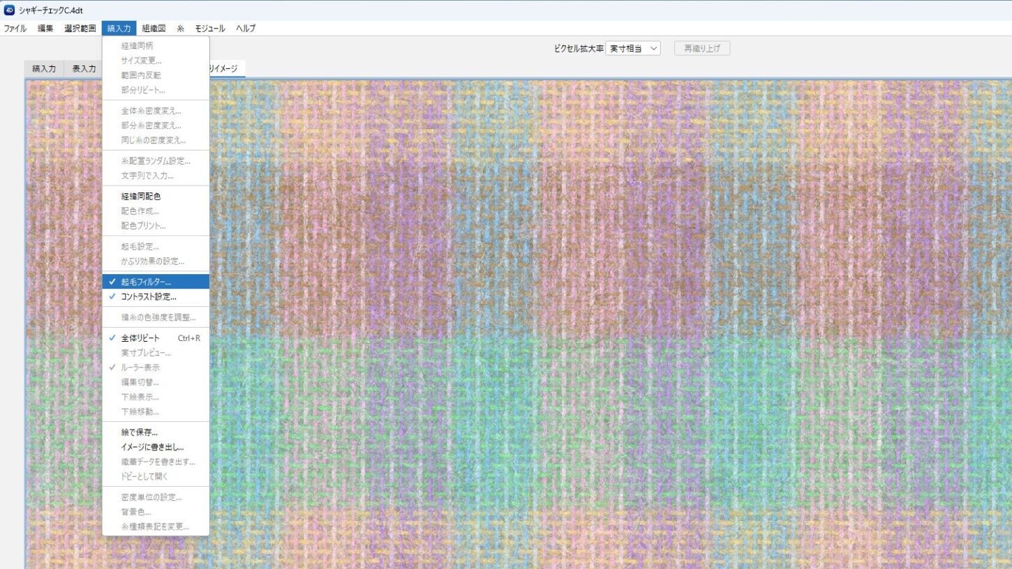Screen dimensions: 1012x569
Task: Select 経緯同配色 from the menu
Action: click(x=141, y=197)
